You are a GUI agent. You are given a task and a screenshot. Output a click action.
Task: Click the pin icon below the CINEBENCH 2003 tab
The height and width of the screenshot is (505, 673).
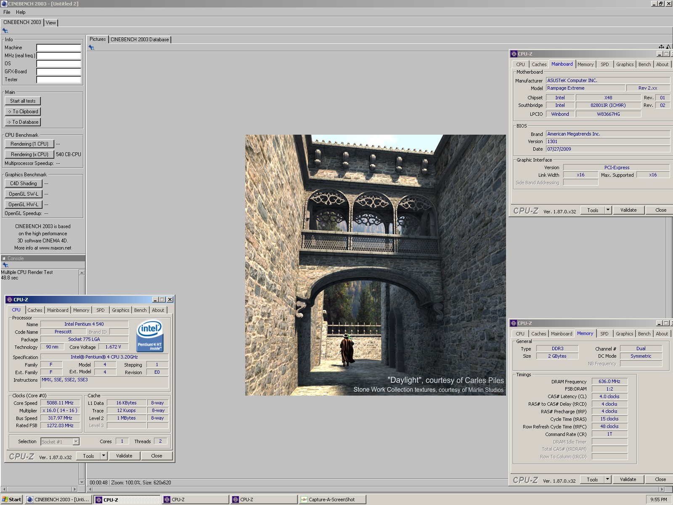pos(5,31)
